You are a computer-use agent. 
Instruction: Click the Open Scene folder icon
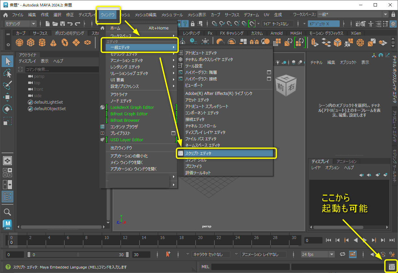coord(55,24)
